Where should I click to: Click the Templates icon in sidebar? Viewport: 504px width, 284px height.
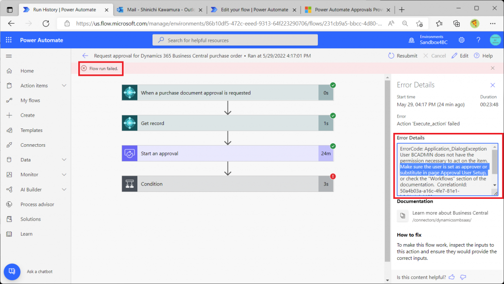(9, 130)
